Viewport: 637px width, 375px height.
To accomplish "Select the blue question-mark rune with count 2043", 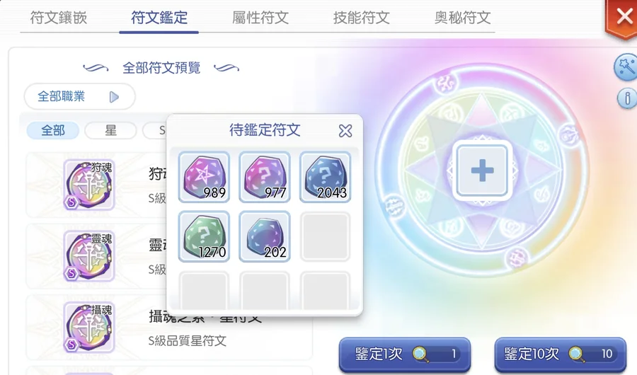I will tap(325, 177).
